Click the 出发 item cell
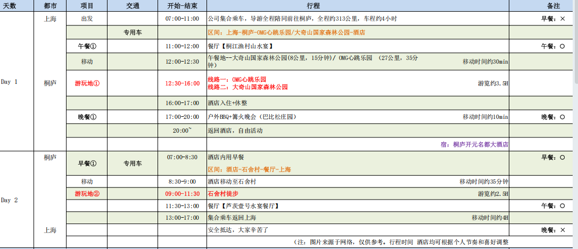The height and width of the screenshot is (249, 578). 87,19
